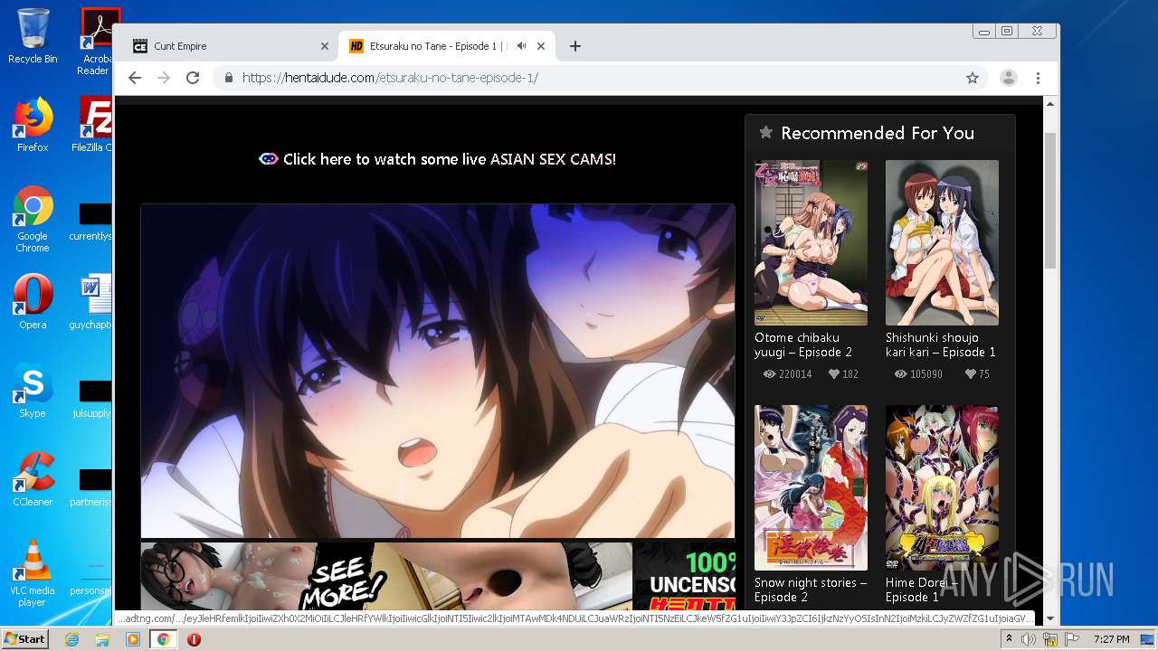
Task: Click the vertical scrollbar thumb
Action: click(1050, 200)
